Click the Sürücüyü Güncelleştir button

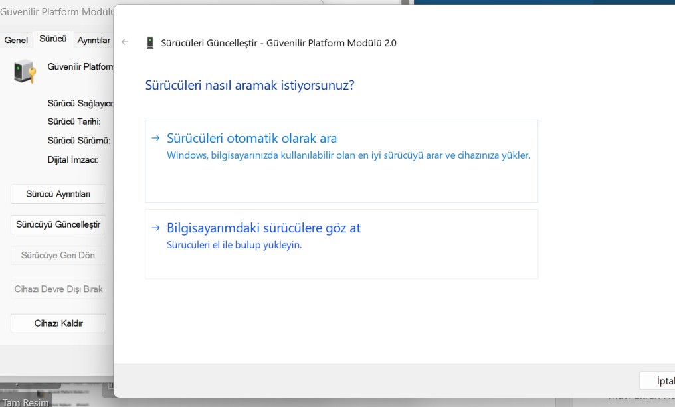tap(58, 224)
